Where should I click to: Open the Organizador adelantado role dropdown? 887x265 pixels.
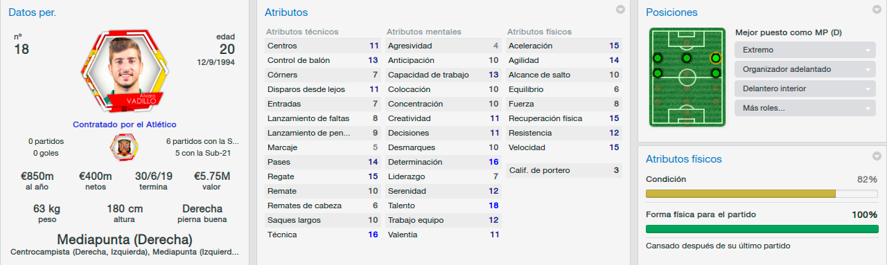(x=805, y=70)
